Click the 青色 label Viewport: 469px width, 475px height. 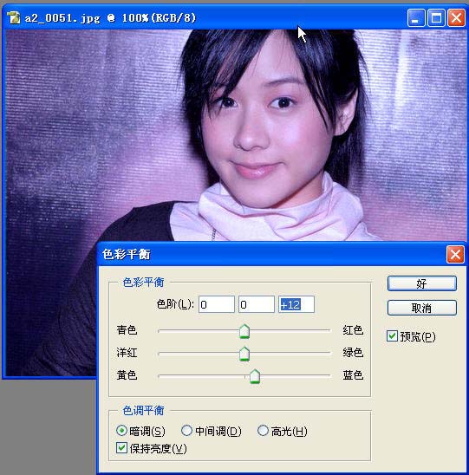click(127, 330)
